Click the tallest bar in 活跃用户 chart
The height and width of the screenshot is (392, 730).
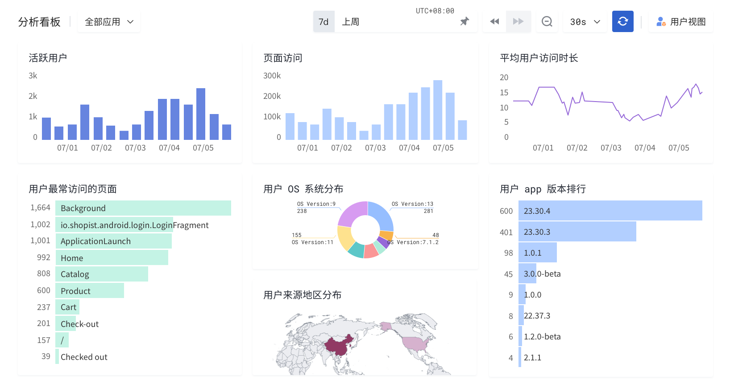pyautogui.click(x=201, y=114)
